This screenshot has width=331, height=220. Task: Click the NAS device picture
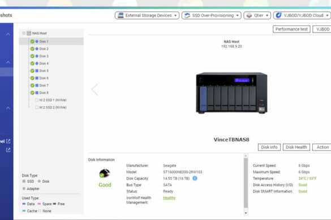coord(231,93)
